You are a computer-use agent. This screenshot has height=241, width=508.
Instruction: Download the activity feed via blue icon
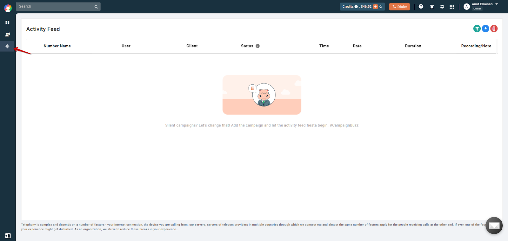point(485,29)
